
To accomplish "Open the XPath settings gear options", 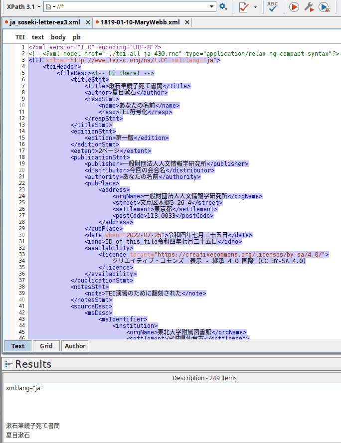I will [x=223, y=7].
